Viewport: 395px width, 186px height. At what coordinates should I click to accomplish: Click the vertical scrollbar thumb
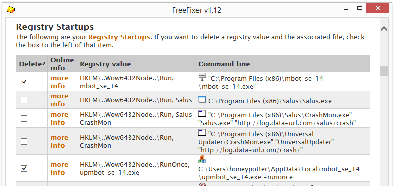[x=384, y=71]
